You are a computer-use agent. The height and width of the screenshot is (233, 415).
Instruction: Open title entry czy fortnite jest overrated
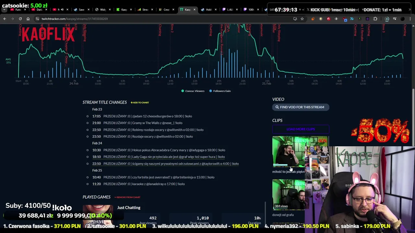coord(159,177)
